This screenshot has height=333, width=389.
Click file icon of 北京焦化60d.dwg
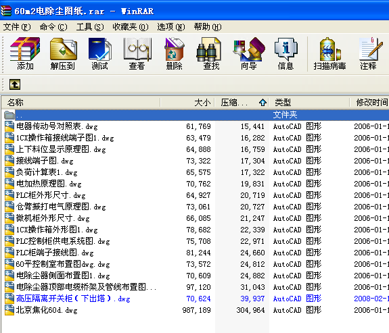coord(9,310)
